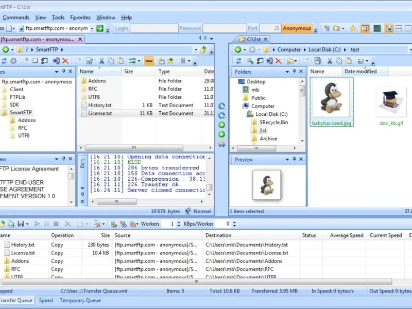
Task: Click the refresh icon in the remote toolbar
Action: pos(4,61)
